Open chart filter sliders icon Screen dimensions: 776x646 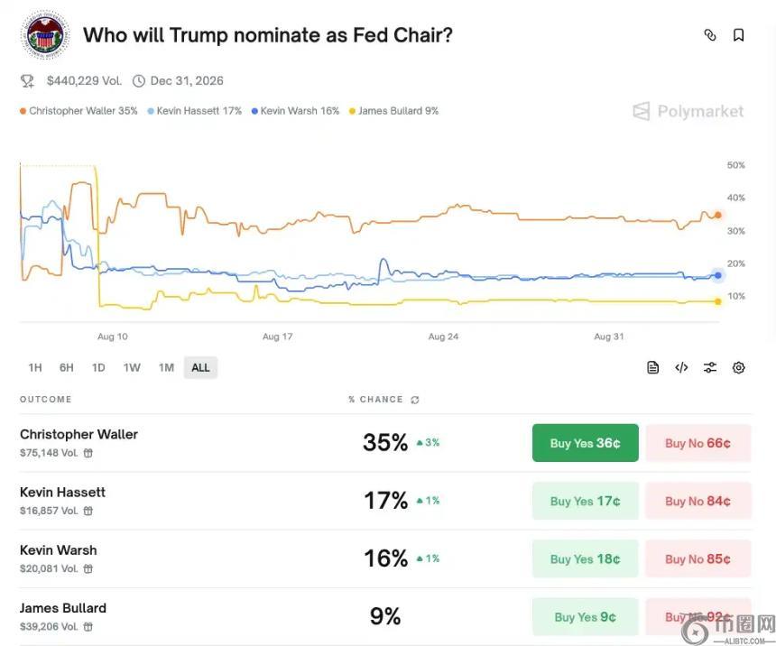tap(710, 367)
